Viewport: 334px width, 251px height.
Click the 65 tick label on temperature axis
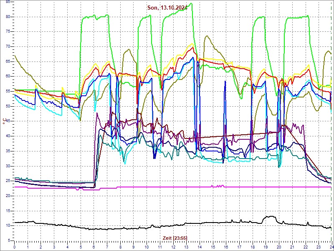pyautogui.click(x=8, y=61)
